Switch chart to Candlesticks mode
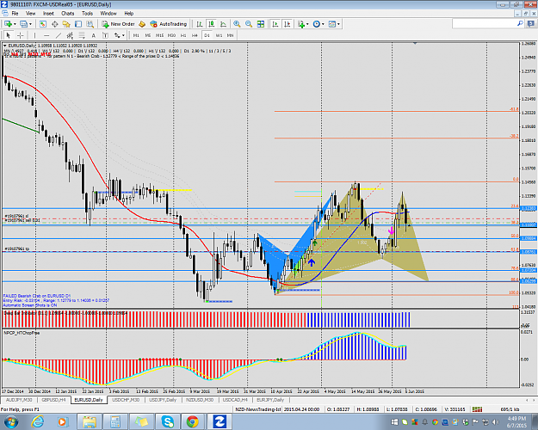The image size is (538, 430). [x=212, y=24]
